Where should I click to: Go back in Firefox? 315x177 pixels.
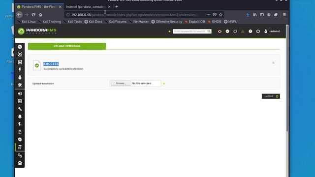[19, 15]
